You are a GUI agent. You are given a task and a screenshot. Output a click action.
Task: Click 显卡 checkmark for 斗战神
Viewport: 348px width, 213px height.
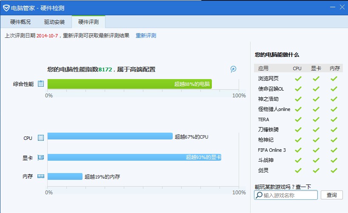click(x=316, y=160)
